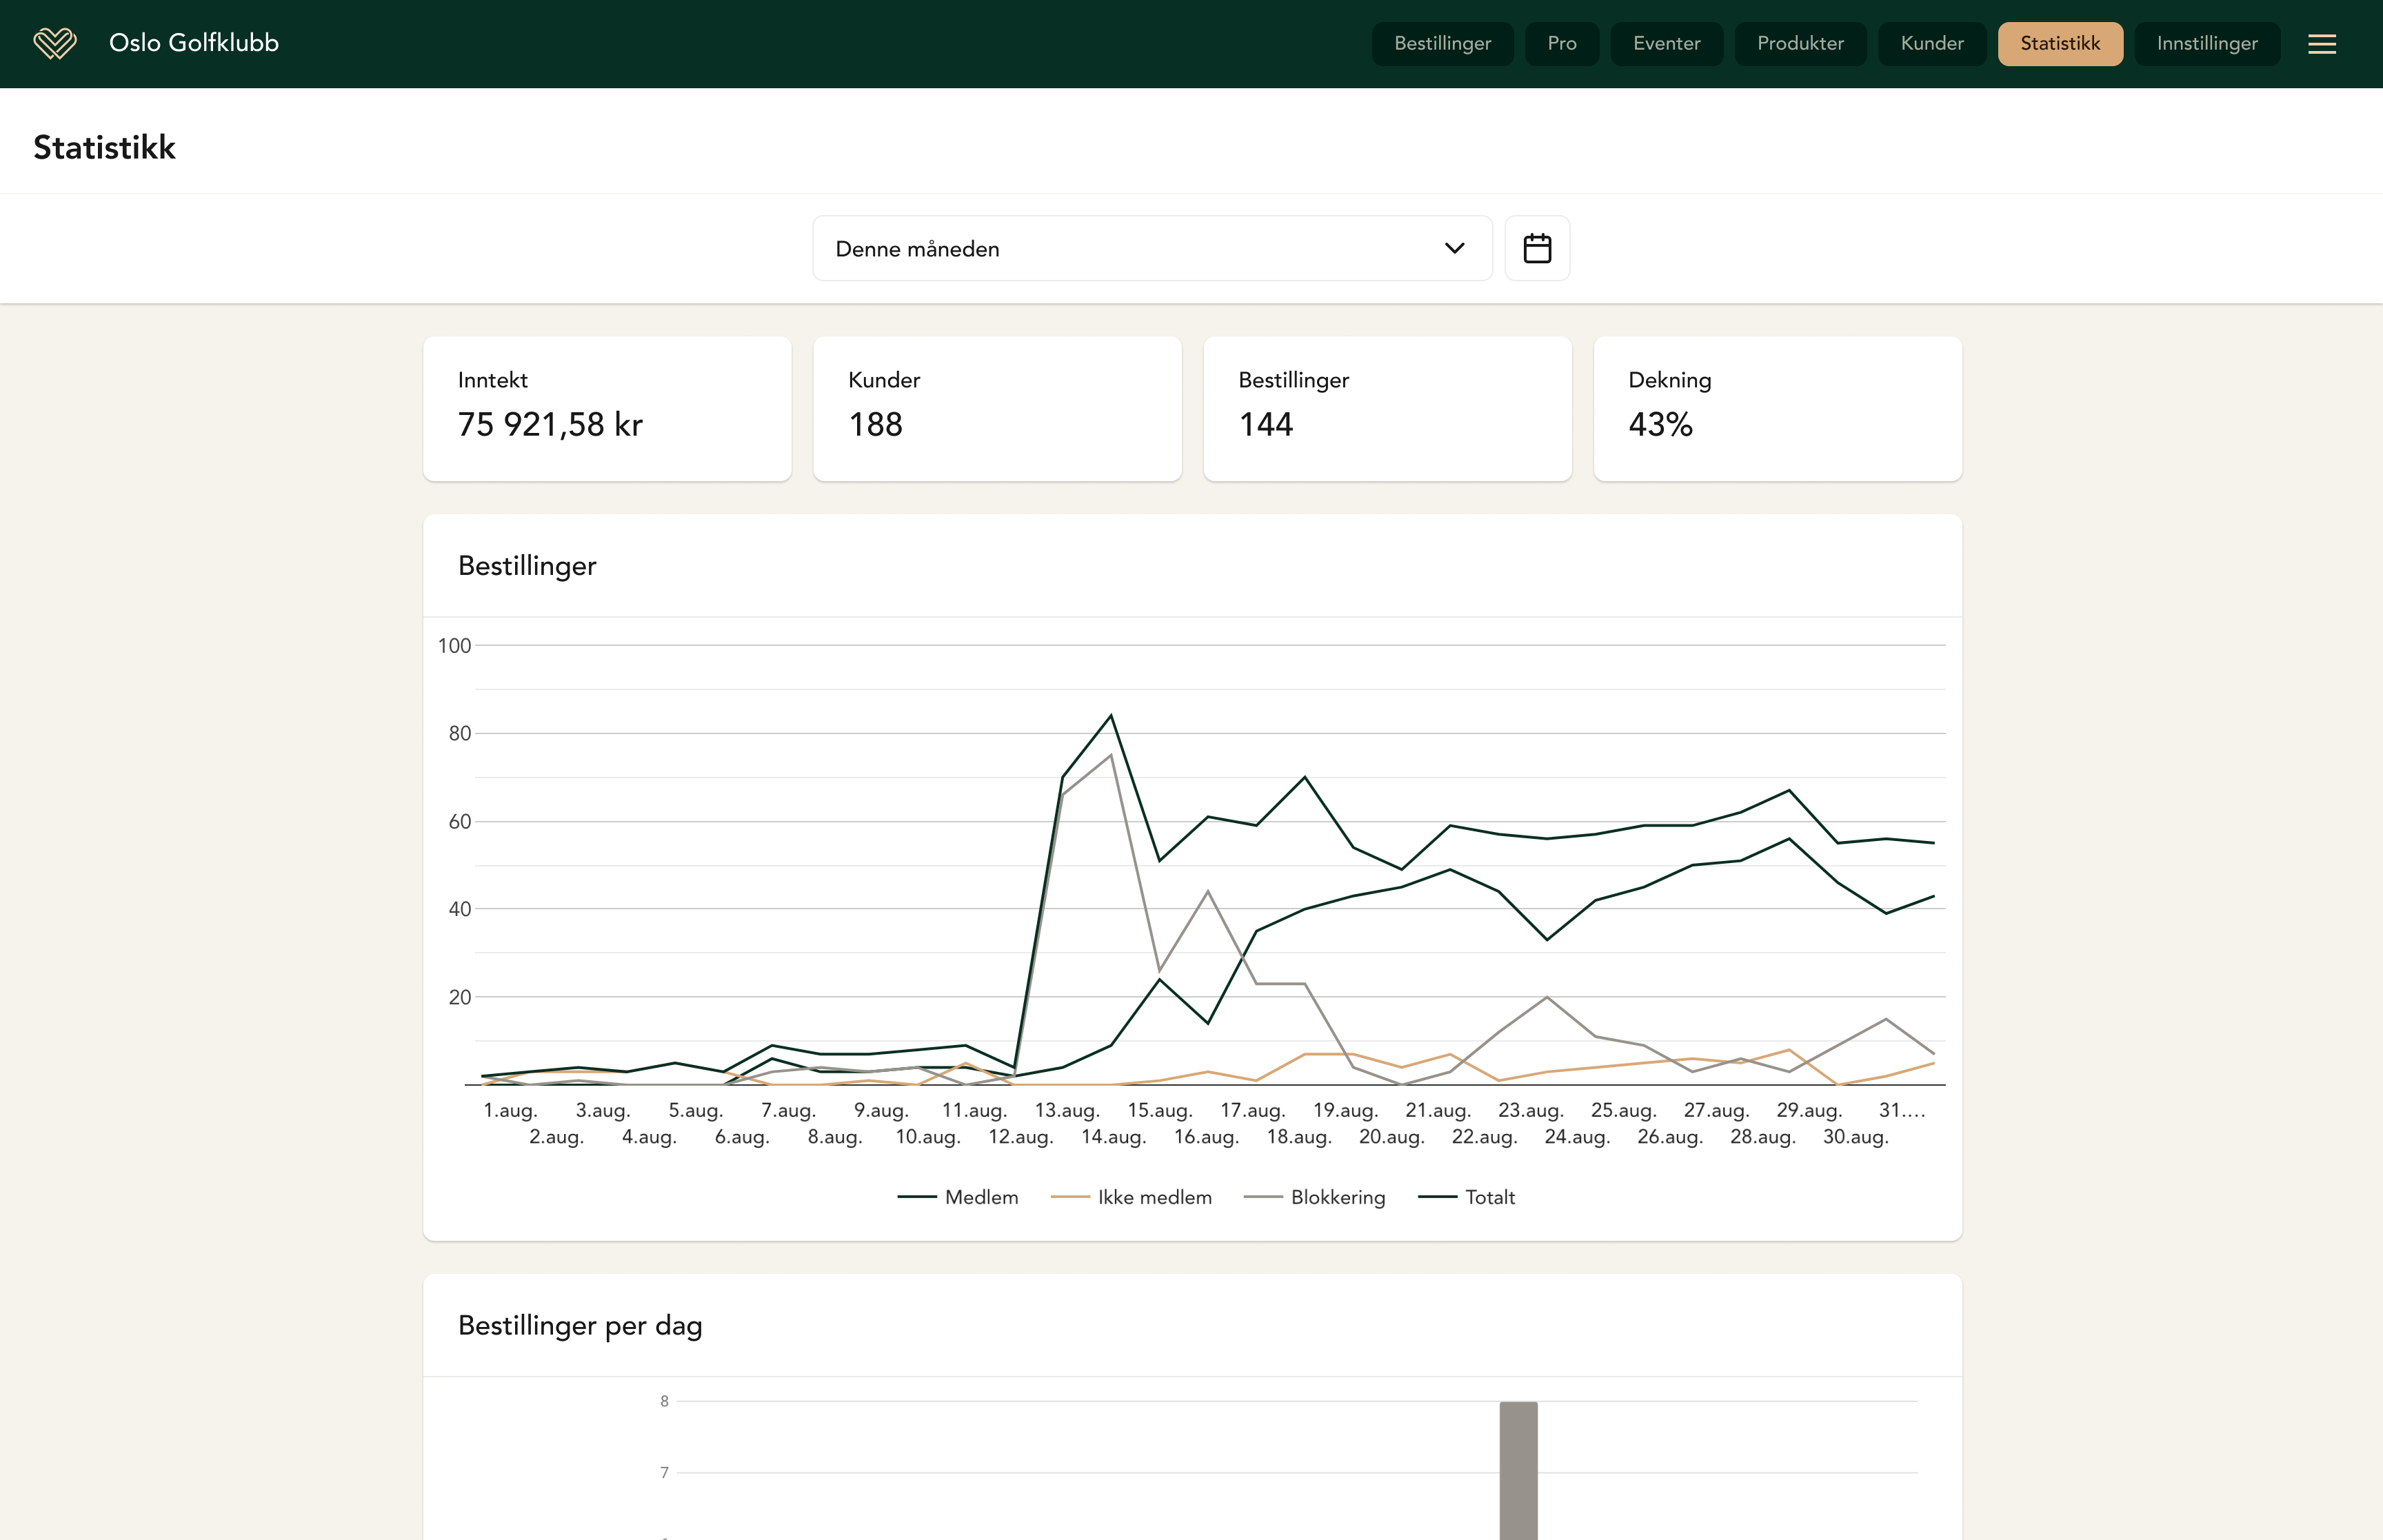Click the 9.aug. axis label
This screenshot has height=1540, width=2383.
(881, 1110)
